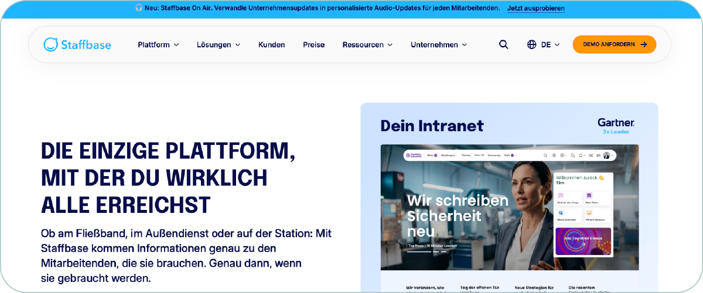Viewport: 703px width, 293px height.
Task: Click the Staffbase logo
Action: click(x=77, y=44)
